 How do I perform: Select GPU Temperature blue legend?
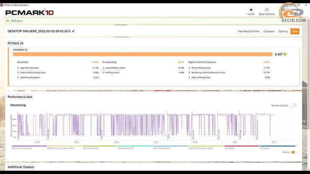(x=171, y=147)
